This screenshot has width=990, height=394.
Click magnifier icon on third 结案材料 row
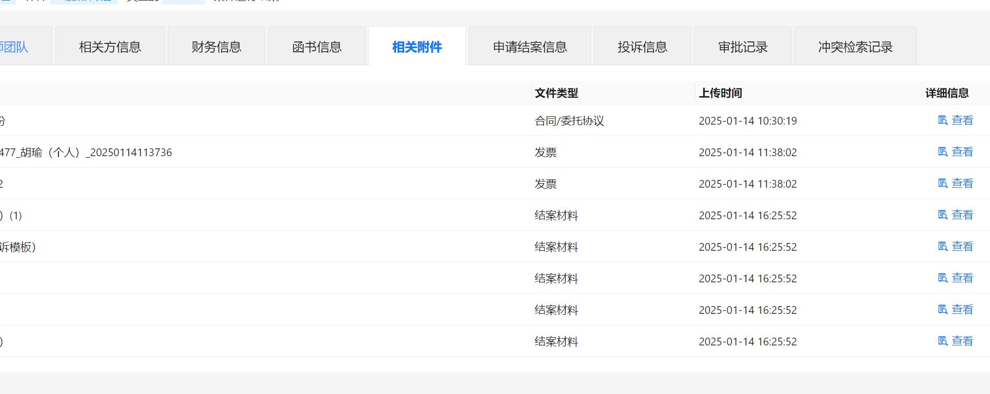pos(942,278)
